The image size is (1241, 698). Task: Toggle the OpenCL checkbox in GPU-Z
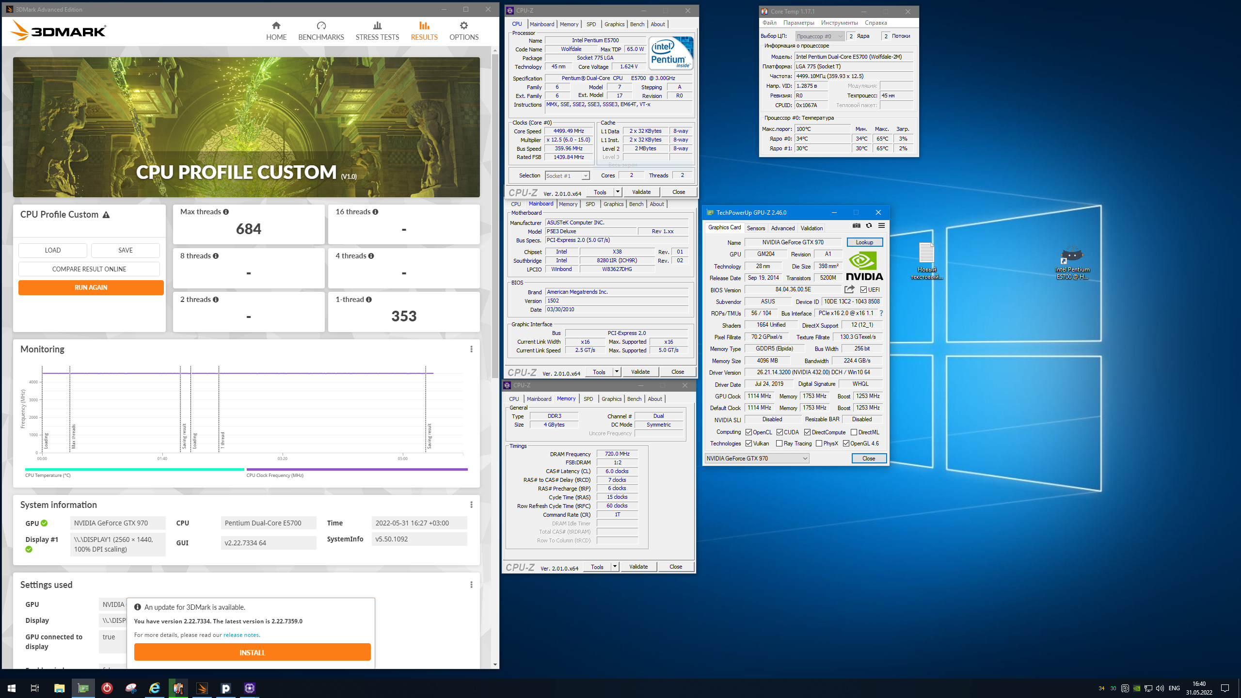pyautogui.click(x=748, y=432)
